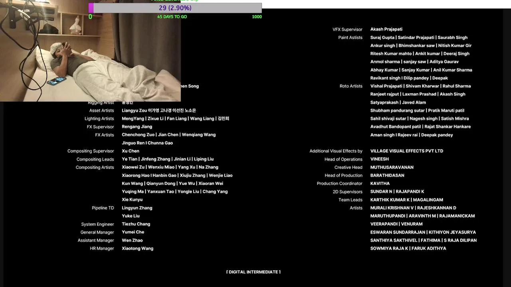Click the 'Team Leads' label
This screenshot has width=511, height=287.
click(x=351, y=200)
